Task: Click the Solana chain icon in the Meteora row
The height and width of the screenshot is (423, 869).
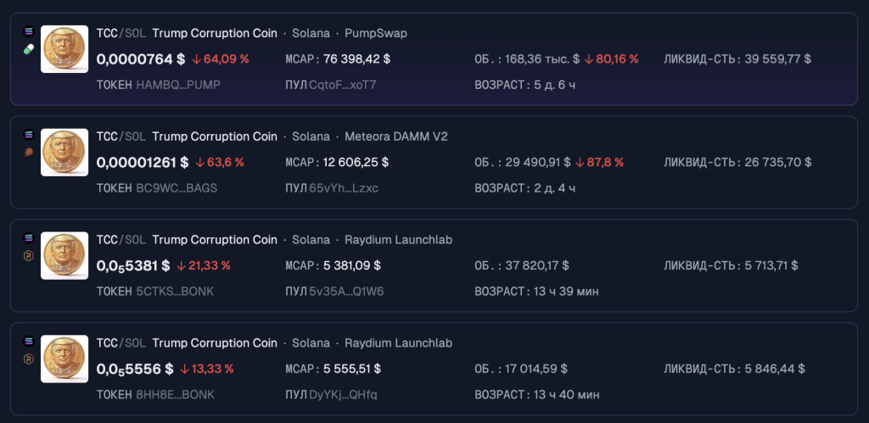Action: tap(28, 134)
